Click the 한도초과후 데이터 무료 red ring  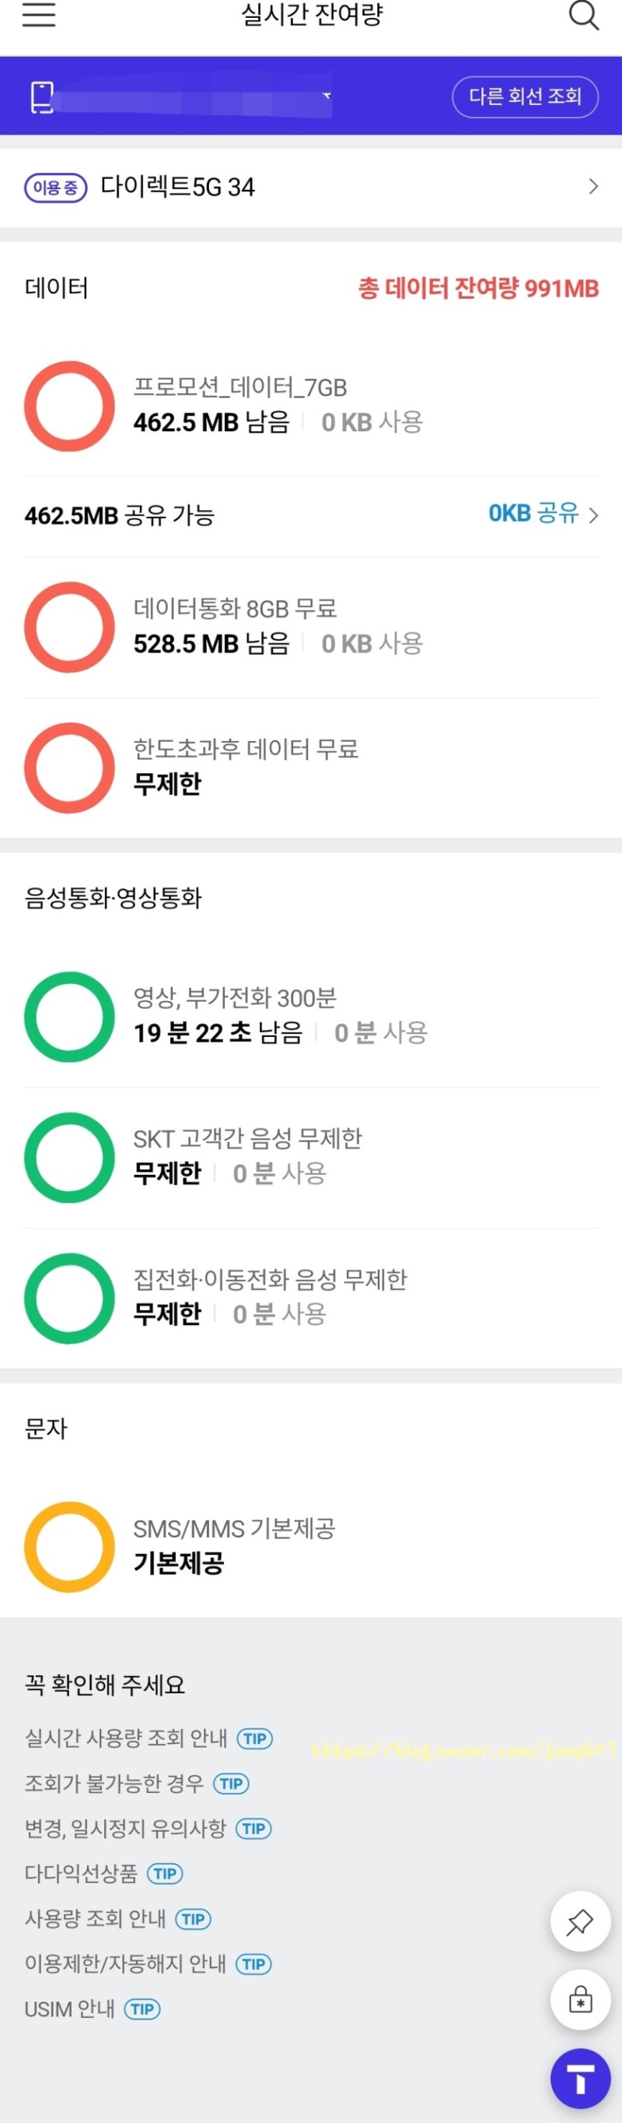click(69, 768)
